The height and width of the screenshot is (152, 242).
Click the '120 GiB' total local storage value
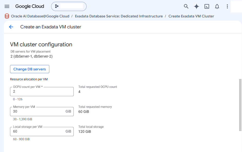coord(85,132)
